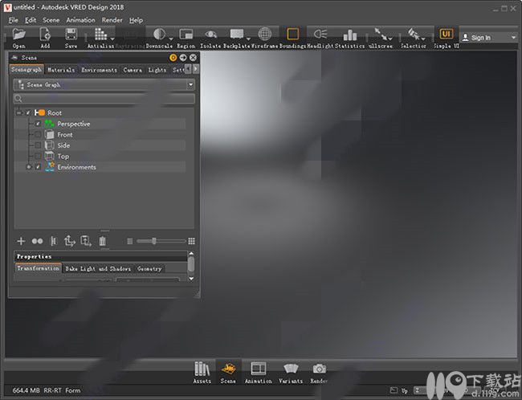The height and width of the screenshot is (400, 522).
Task: Open the Geometry properties tab
Action: 149,268
